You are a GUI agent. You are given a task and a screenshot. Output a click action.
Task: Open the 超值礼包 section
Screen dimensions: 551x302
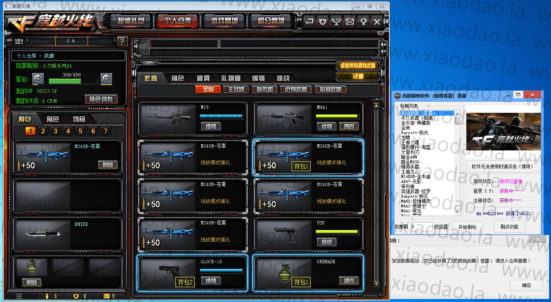(x=131, y=21)
